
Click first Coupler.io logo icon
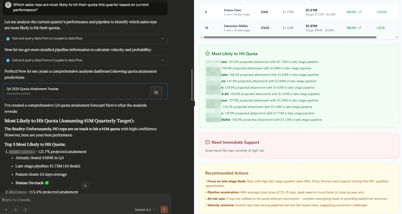coord(8,39)
